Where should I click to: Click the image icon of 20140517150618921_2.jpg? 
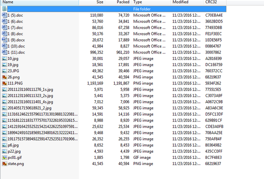tap(4, 108)
